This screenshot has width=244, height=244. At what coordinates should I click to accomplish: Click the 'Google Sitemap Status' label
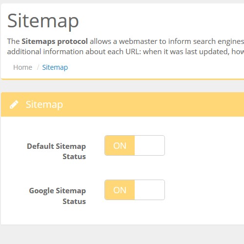[x=57, y=196]
